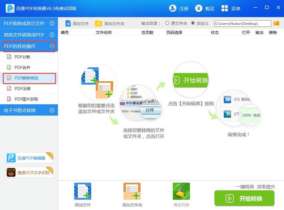Click the PDF分割 file icon
This screenshot has height=210, width=284.
coord(9,57)
